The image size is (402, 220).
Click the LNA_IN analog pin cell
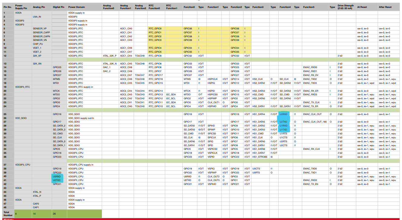coord(42,17)
